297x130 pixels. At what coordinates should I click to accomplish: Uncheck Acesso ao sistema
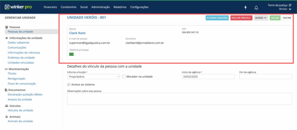click(x=69, y=85)
